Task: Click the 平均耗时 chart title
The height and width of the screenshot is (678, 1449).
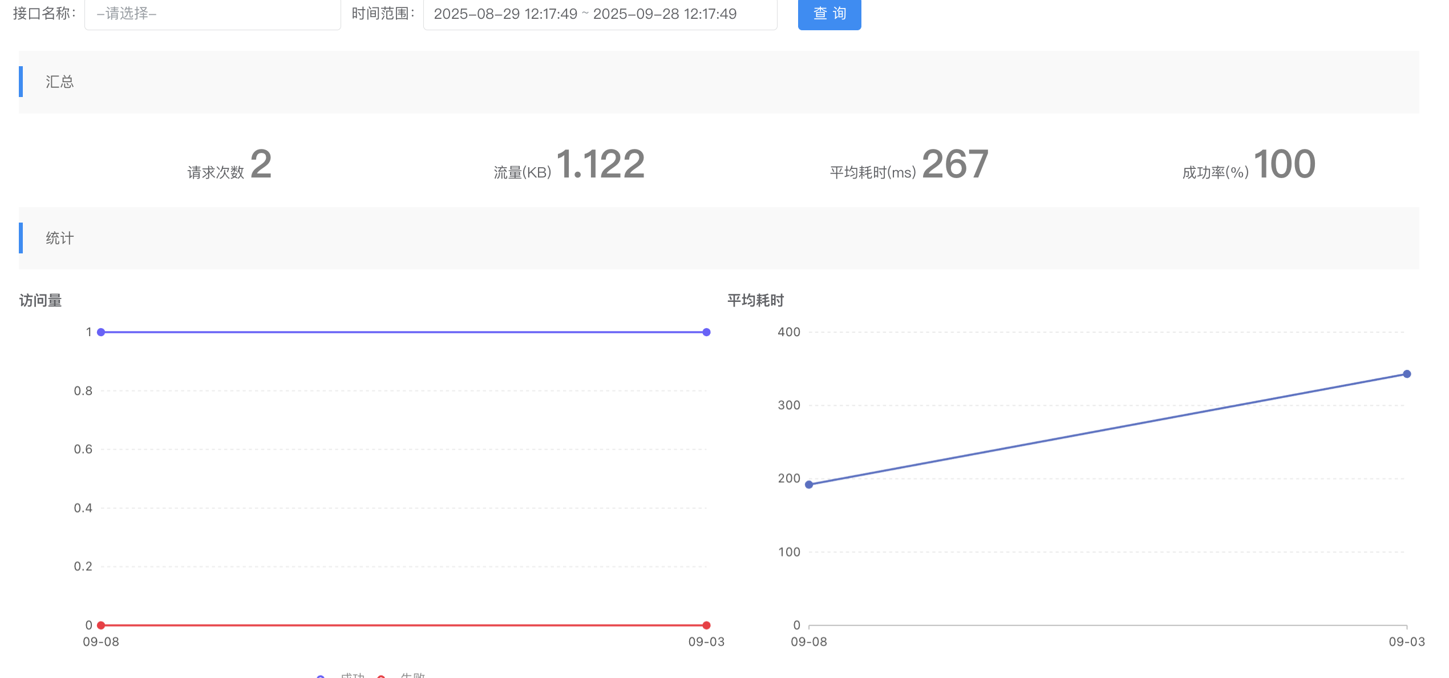Action: point(755,300)
